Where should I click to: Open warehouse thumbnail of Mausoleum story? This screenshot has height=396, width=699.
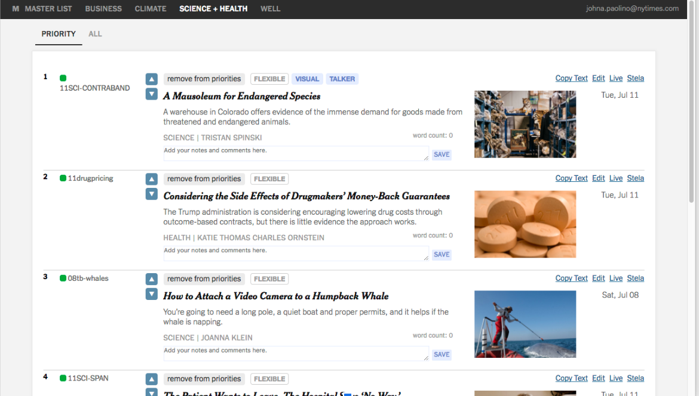(x=525, y=124)
